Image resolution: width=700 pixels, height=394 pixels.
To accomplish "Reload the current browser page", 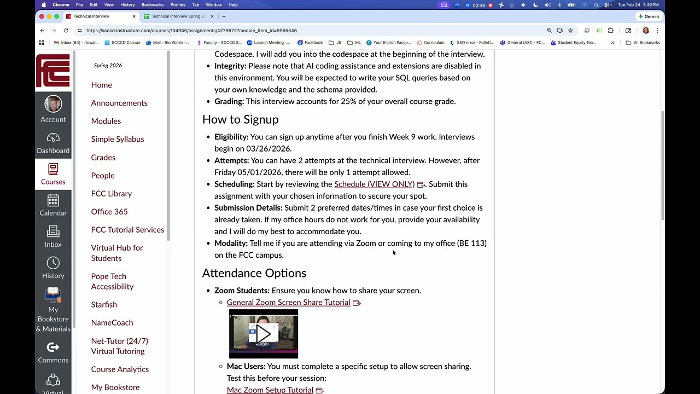I will click(66, 31).
